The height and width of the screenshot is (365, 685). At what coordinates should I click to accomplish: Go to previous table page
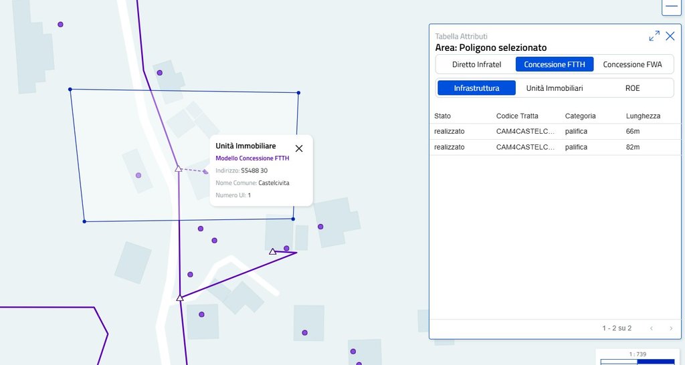pyautogui.click(x=652, y=328)
